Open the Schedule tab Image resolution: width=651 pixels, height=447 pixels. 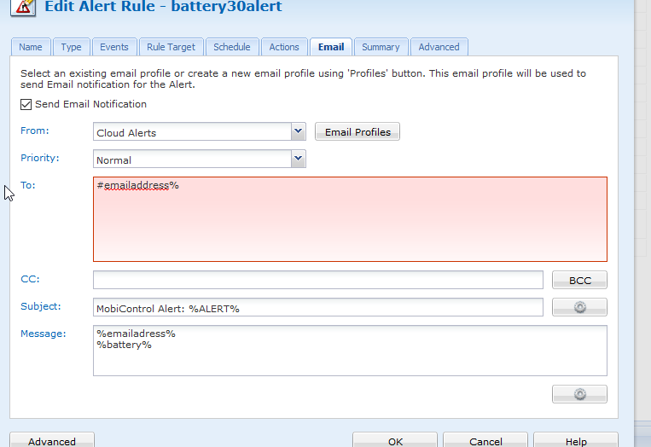232,47
